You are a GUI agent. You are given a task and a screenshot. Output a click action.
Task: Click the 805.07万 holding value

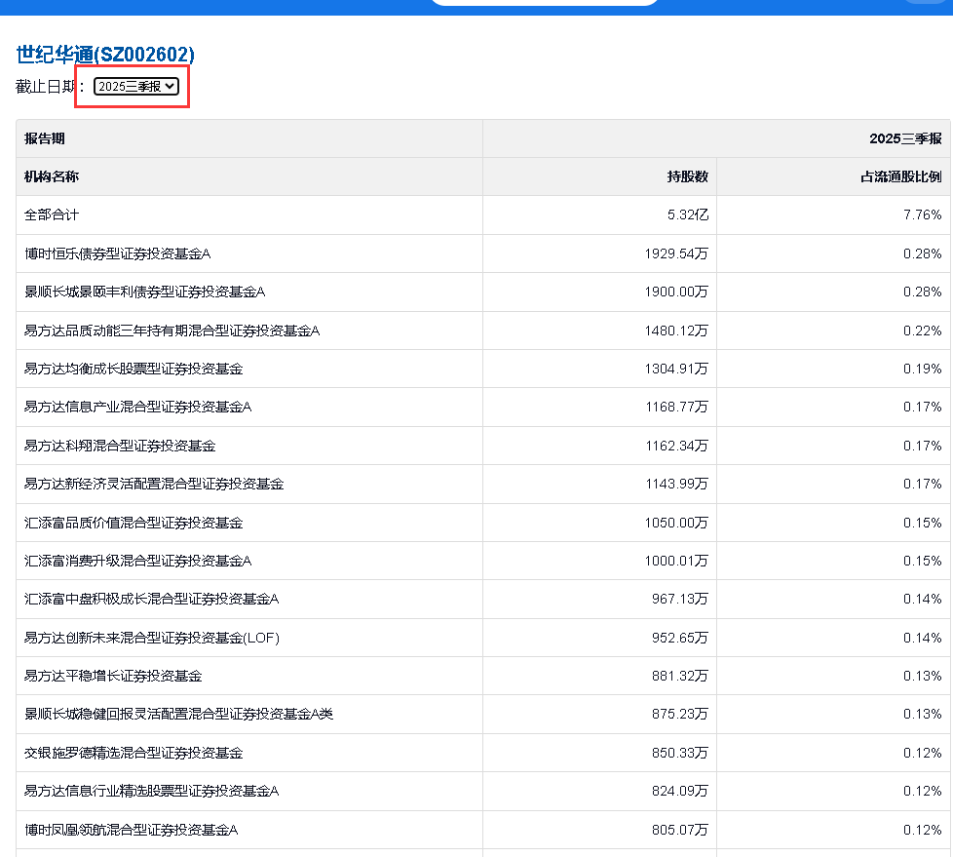pyautogui.click(x=680, y=831)
